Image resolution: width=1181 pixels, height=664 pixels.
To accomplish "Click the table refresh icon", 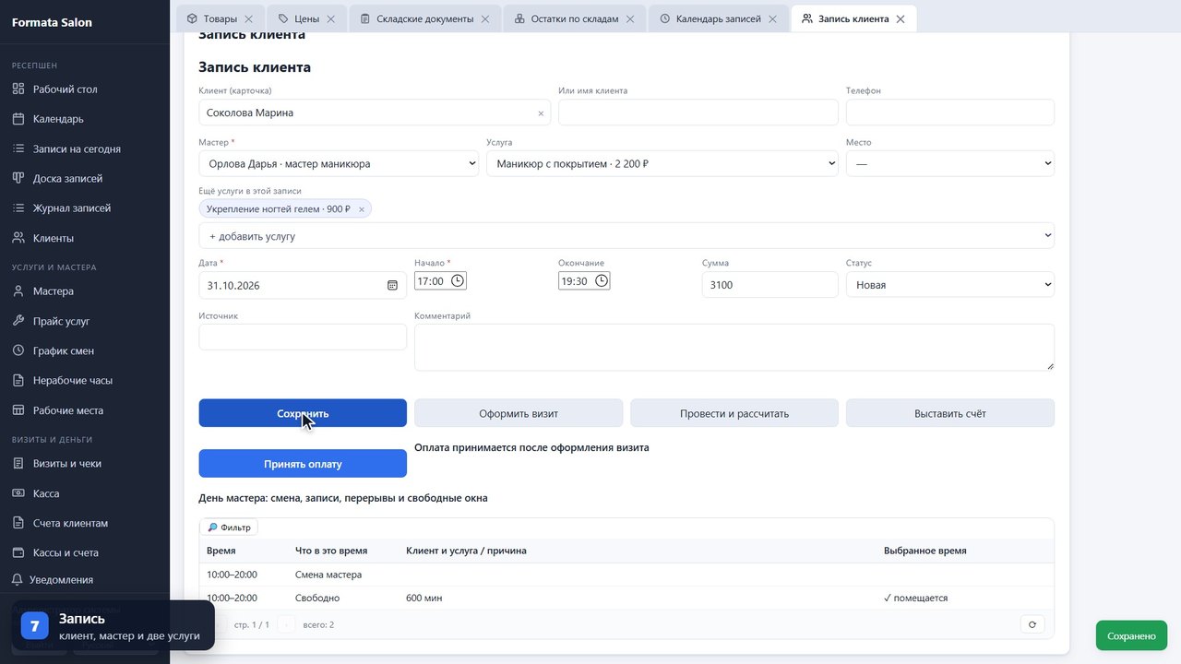I will [x=1032, y=624].
